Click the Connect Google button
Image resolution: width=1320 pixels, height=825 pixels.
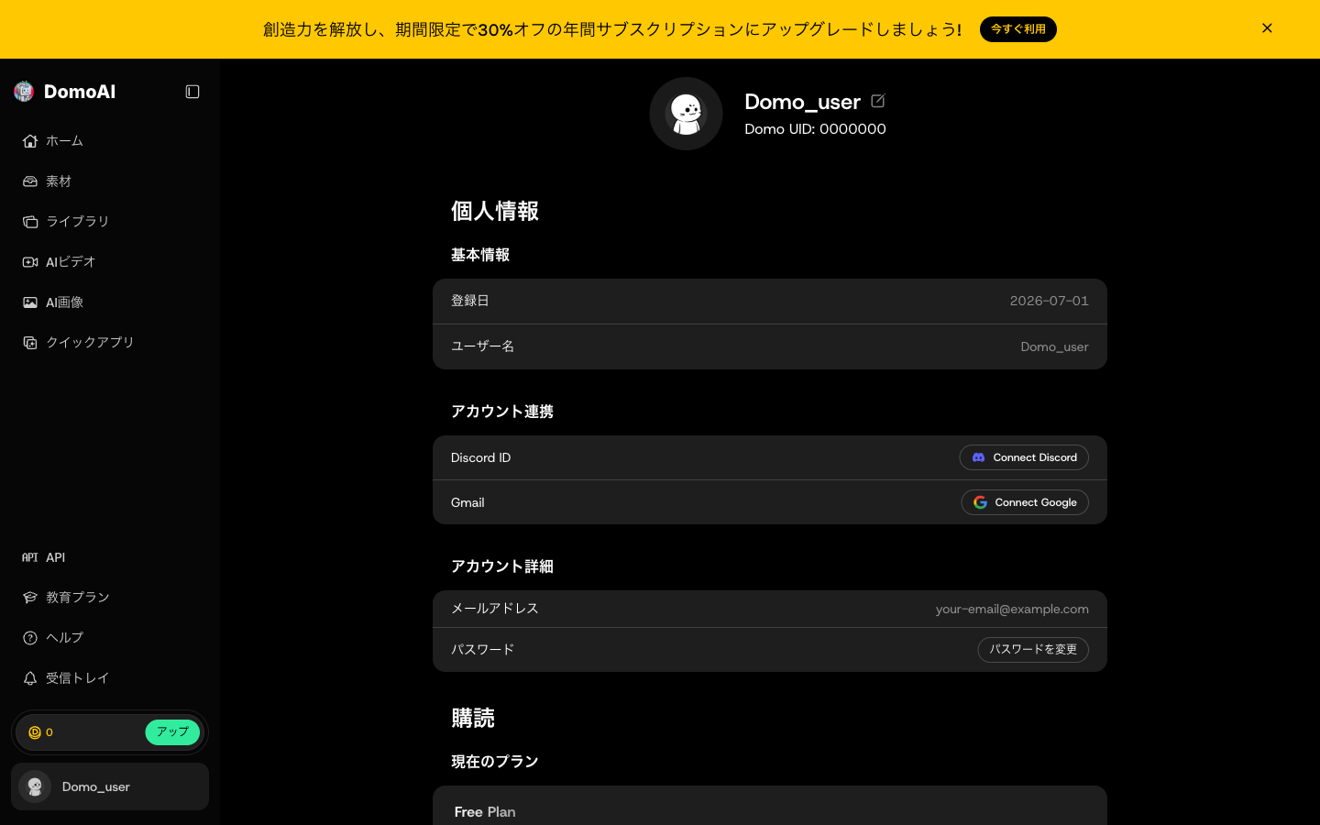[1025, 502]
